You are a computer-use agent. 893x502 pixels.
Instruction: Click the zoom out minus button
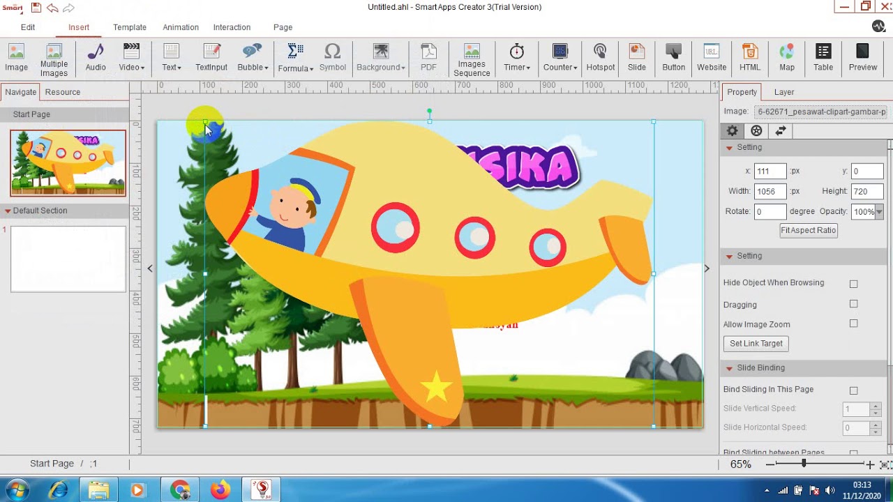coord(770,464)
